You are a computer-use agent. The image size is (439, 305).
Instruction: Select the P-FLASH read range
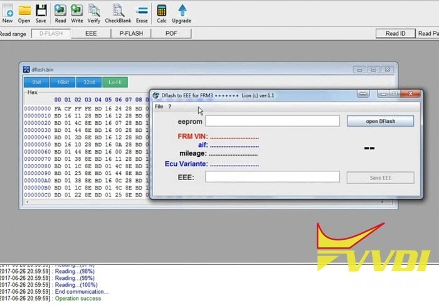pyautogui.click(x=131, y=34)
